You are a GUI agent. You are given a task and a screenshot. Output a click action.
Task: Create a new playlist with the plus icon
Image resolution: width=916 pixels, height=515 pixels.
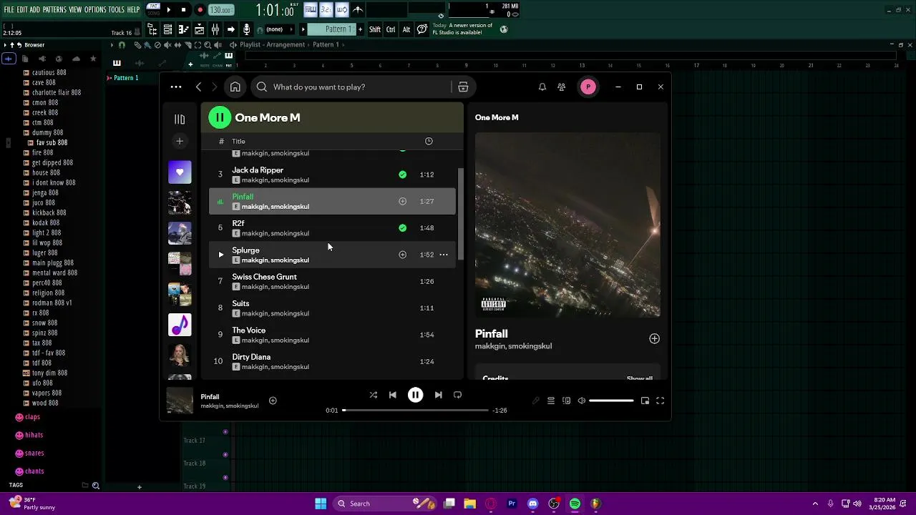click(x=180, y=141)
